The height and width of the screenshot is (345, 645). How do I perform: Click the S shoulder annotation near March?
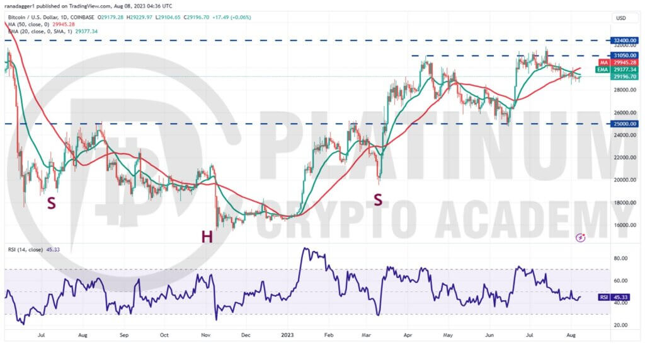coord(378,200)
